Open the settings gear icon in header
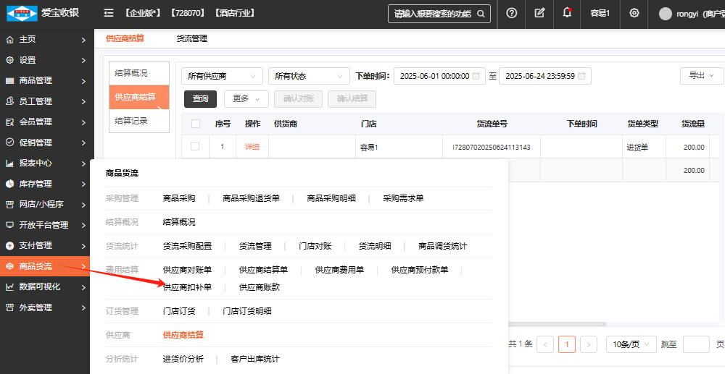Viewport: 725px width, 374px height. (634, 13)
